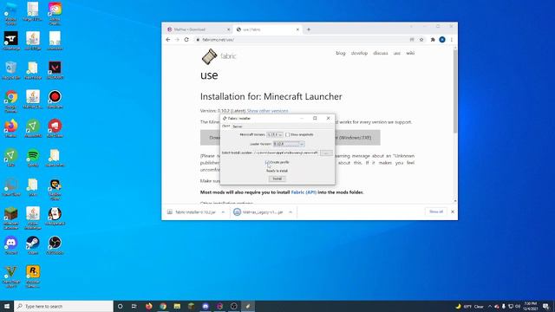Viewport: 555px width, 312px height.
Task: Open a new Chrome tab with plus button
Action: (309, 29)
